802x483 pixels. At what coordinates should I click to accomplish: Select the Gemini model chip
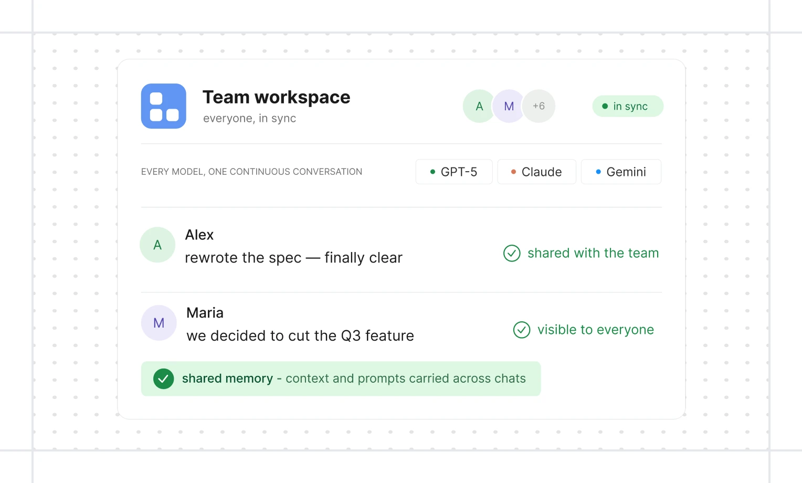click(621, 172)
